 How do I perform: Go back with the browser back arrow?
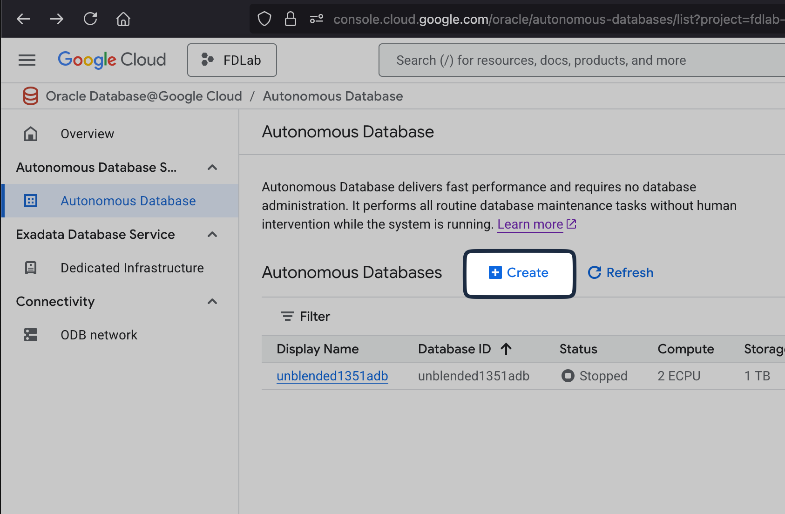point(23,19)
